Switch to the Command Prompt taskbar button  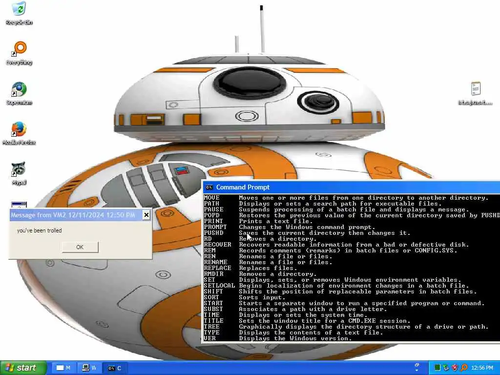pos(114,368)
